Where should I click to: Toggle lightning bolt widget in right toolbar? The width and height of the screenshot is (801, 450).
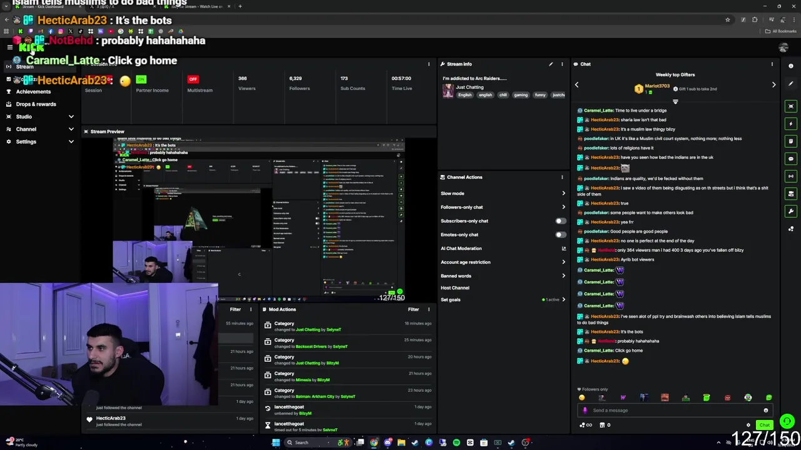[x=791, y=124]
